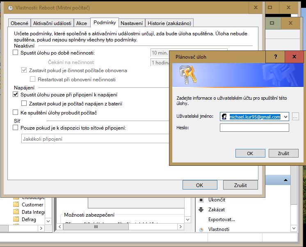Click the browse '...' button beside username
Screen dimensions: 306x247
pyautogui.click(x=295, y=117)
